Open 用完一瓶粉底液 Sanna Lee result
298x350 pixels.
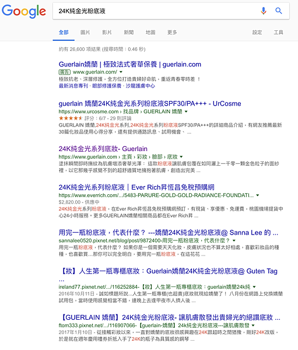169,233
